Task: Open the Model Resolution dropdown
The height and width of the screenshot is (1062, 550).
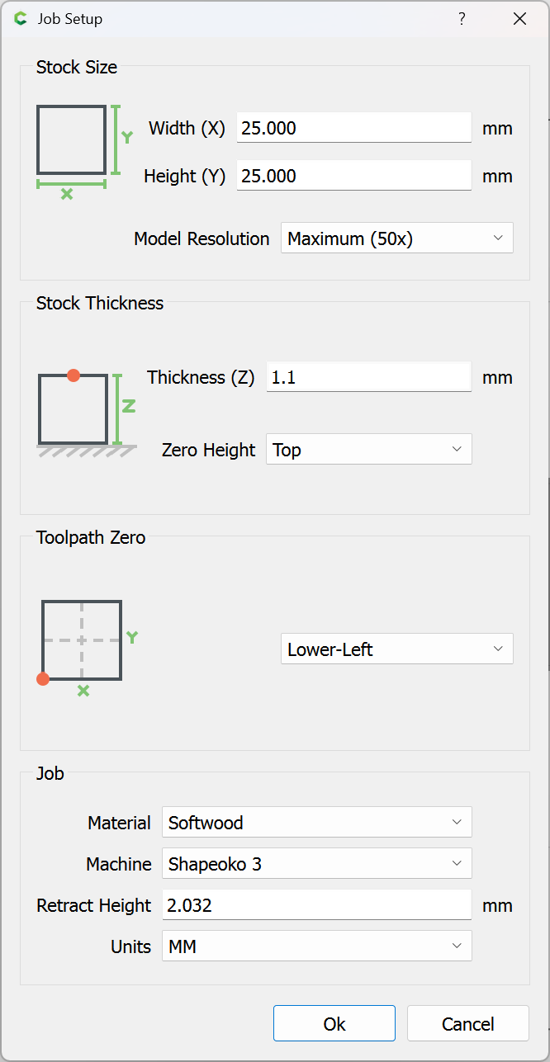Action: 397,238
